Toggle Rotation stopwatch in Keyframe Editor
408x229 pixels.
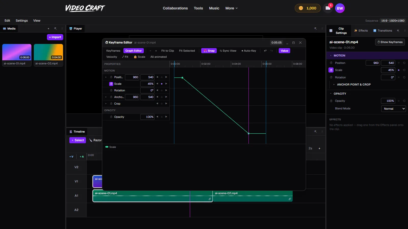pos(111,90)
